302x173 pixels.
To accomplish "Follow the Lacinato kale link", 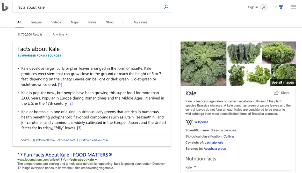I will 214,142.
